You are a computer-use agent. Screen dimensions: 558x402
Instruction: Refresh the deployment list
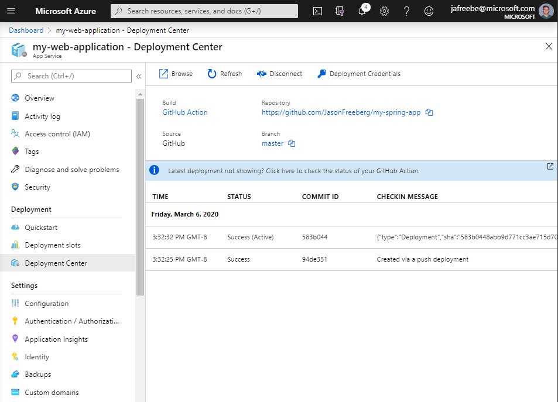click(224, 73)
